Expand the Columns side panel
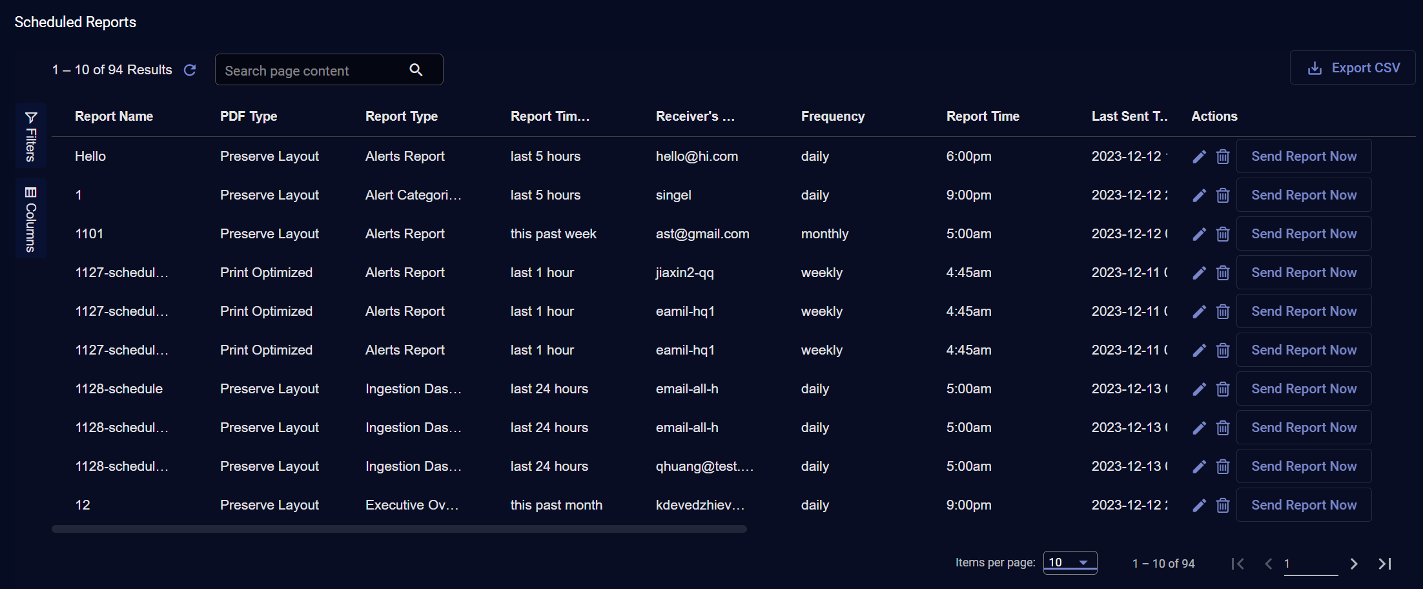Screen dimensions: 1423x589 (30, 218)
